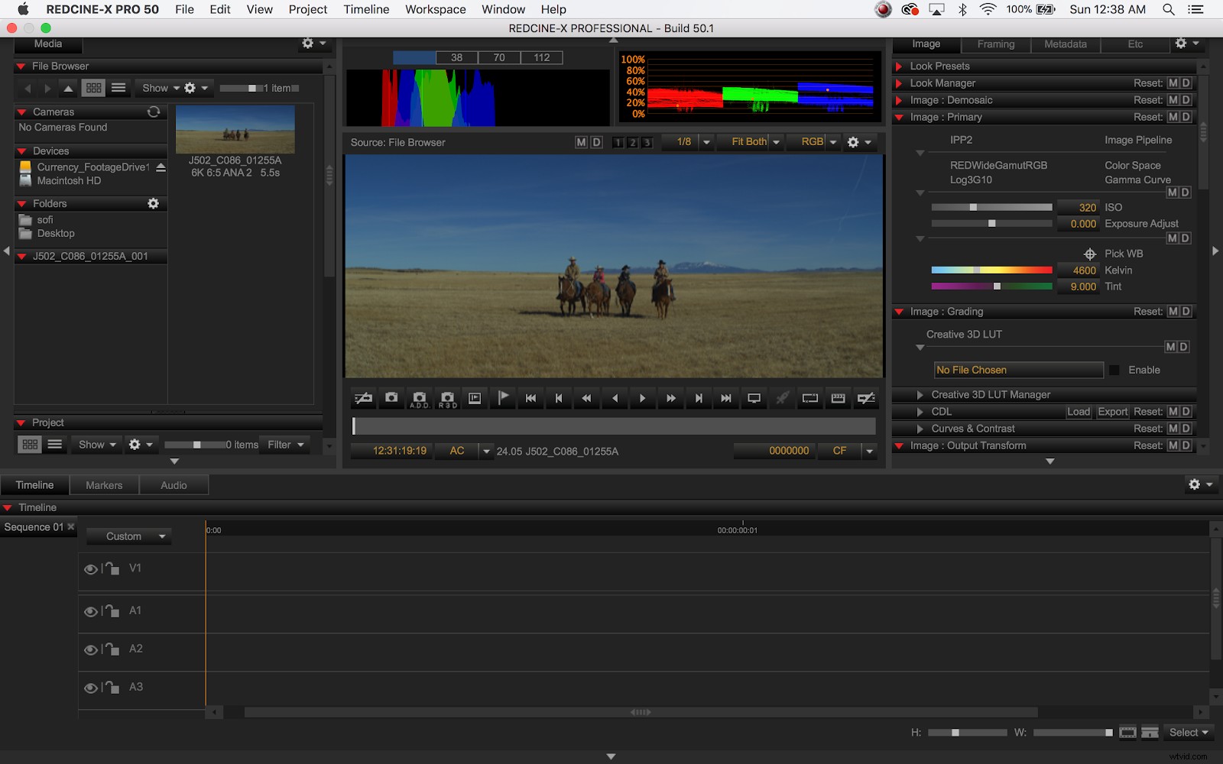Click the Load button for CDL
Image resolution: width=1223 pixels, height=764 pixels.
[x=1079, y=411]
